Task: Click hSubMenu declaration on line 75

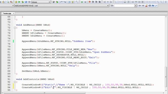Action: (x=36, y=36)
